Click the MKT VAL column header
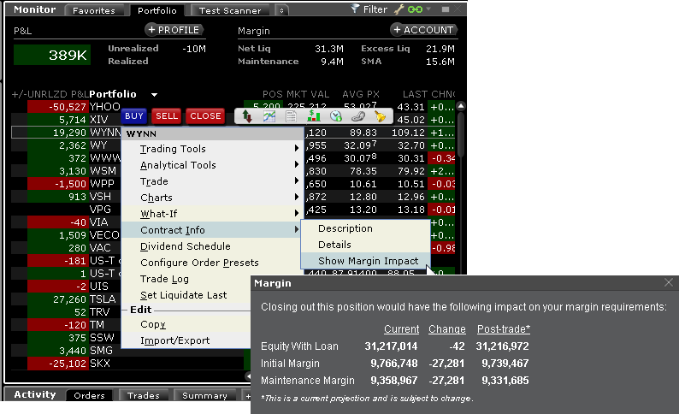679x414 pixels. pyautogui.click(x=308, y=94)
